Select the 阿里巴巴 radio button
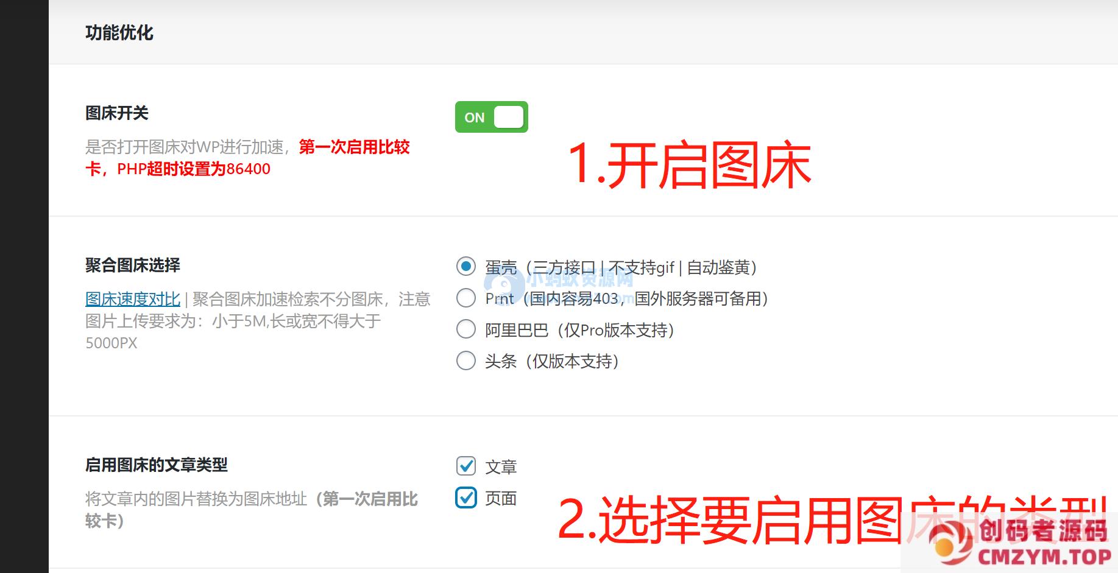Image resolution: width=1118 pixels, height=573 pixels. click(466, 329)
